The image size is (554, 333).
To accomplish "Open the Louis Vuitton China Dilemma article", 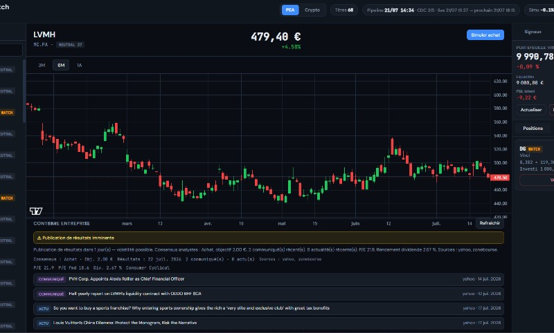I will point(269,323).
